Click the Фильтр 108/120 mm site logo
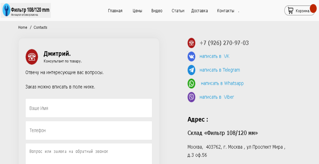Screen dimensions: 319x164 point(26,10)
